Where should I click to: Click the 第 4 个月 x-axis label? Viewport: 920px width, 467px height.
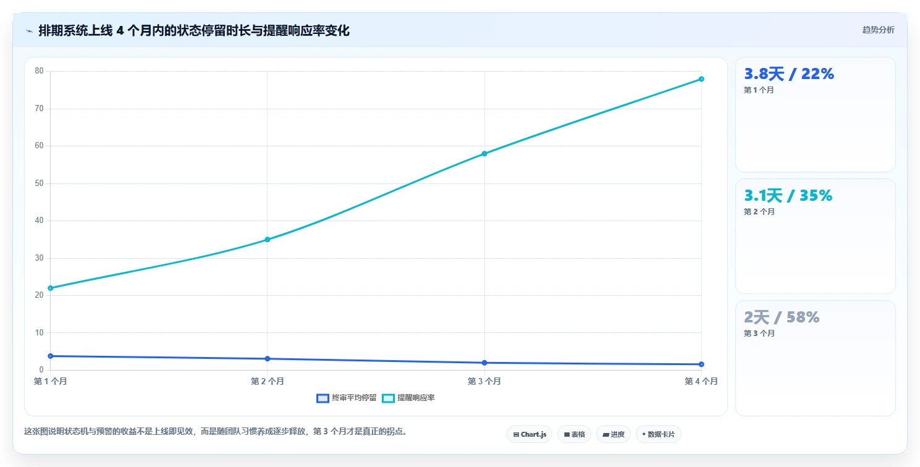click(701, 381)
